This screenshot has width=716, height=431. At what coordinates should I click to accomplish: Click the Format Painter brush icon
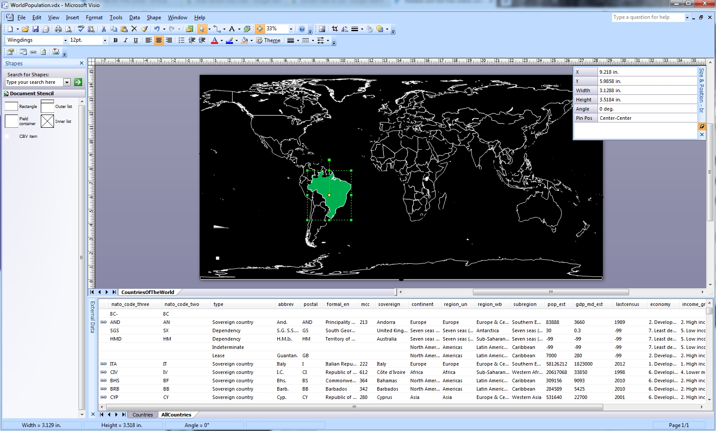coord(144,29)
